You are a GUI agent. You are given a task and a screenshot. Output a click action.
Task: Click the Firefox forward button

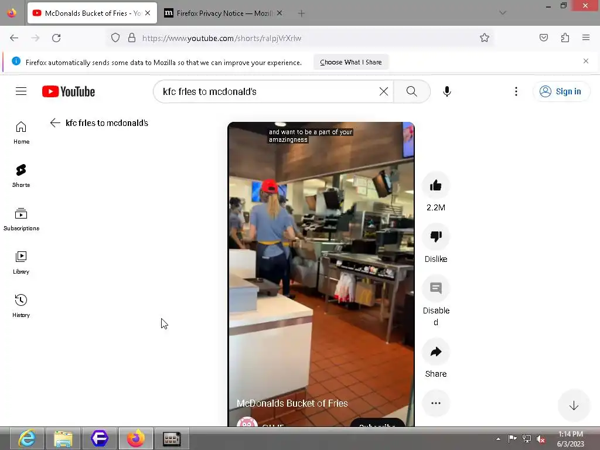(35, 38)
